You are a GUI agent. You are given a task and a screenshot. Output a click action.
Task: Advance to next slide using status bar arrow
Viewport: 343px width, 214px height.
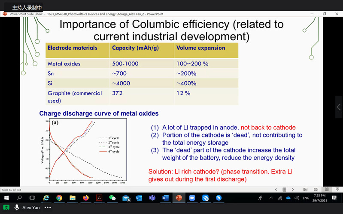click(293, 189)
